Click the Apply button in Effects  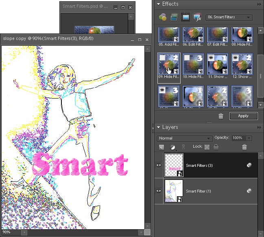click(x=244, y=116)
